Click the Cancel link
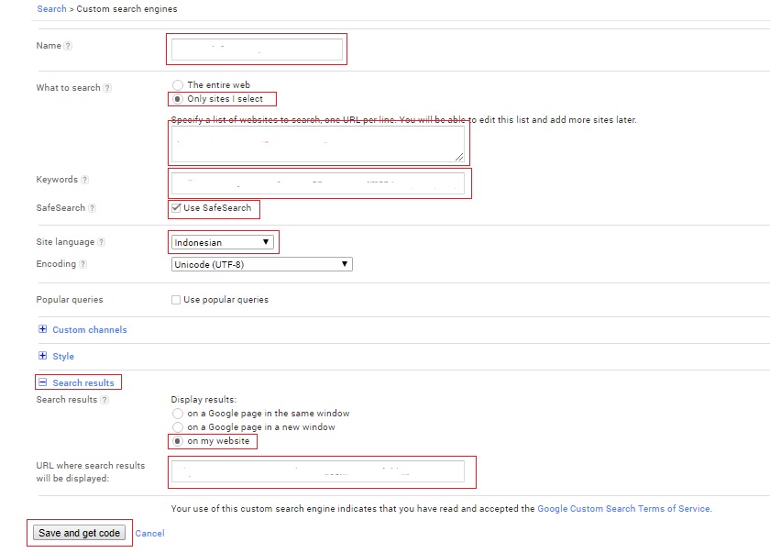Viewport: 770px width, 553px height. [x=149, y=533]
